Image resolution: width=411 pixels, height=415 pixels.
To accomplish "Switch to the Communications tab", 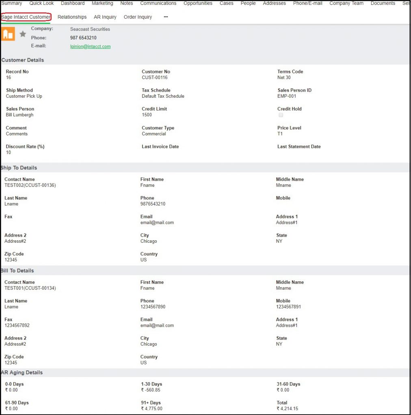I will (158, 3).
